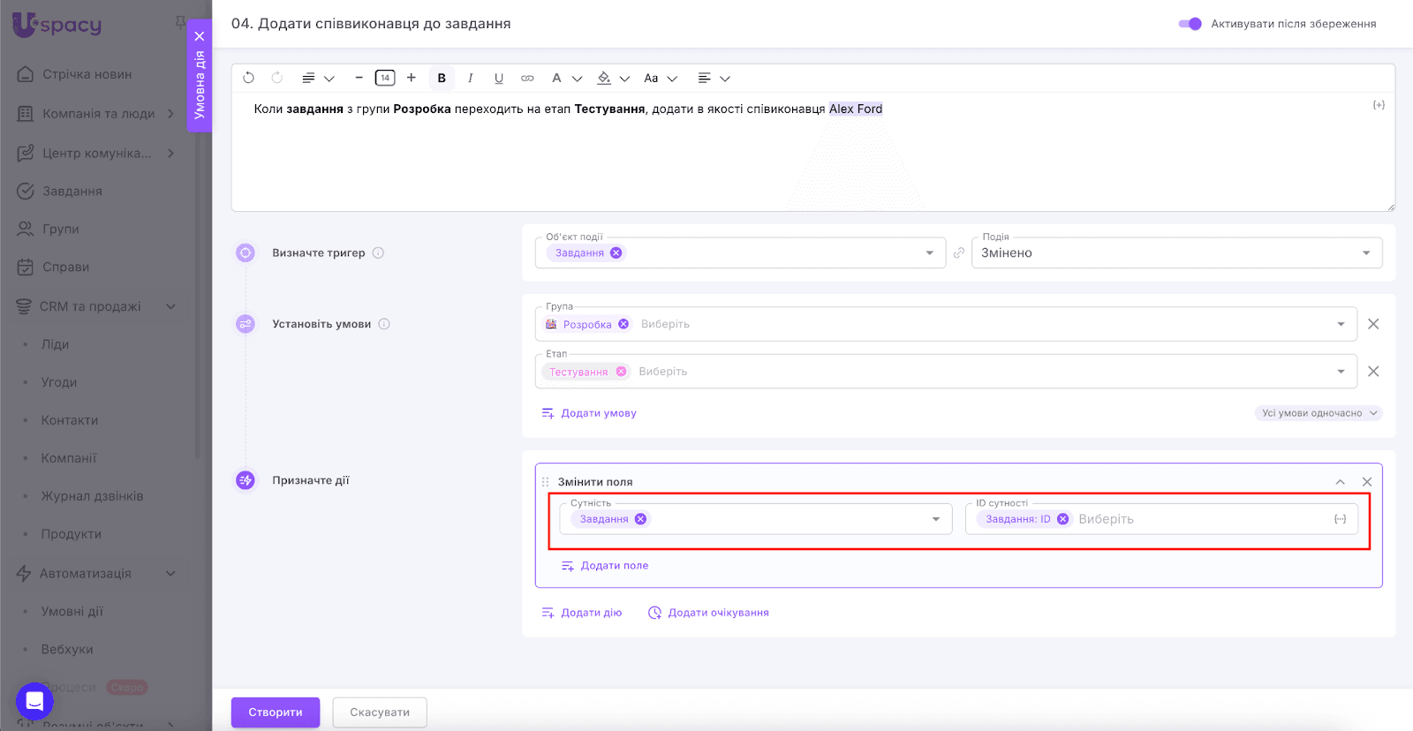Open the Усі умови одночасно selector
Screen dimensions: 1413x731
1318,413
